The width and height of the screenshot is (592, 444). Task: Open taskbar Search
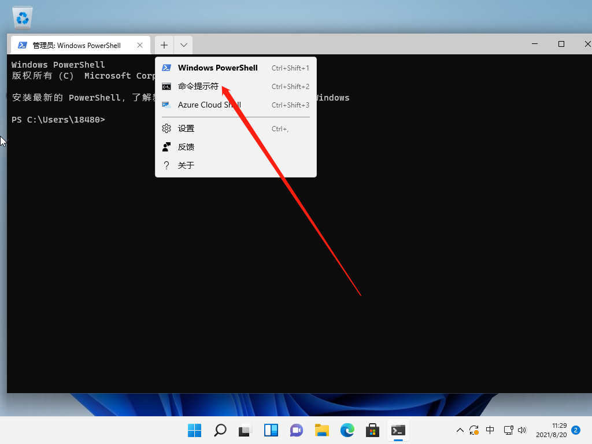tap(220, 430)
